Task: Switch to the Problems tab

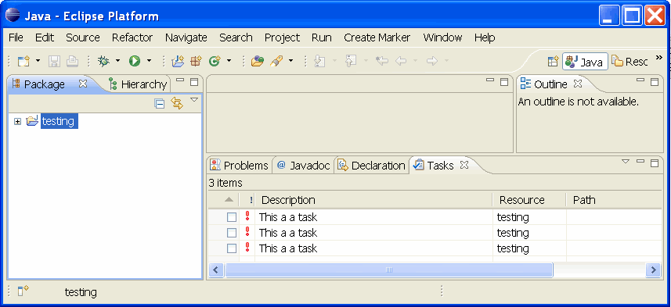Action: pyautogui.click(x=240, y=166)
